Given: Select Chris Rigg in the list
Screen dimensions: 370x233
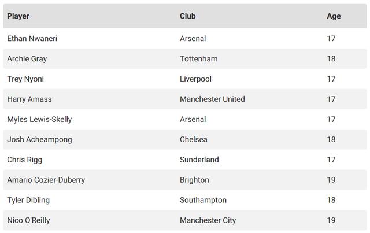Looking at the screenshot, I should pyautogui.click(x=25, y=160).
